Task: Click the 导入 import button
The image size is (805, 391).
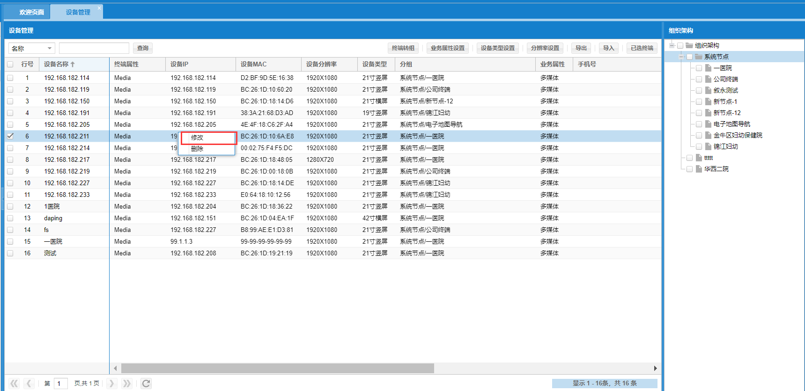Action: pyautogui.click(x=608, y=48)
